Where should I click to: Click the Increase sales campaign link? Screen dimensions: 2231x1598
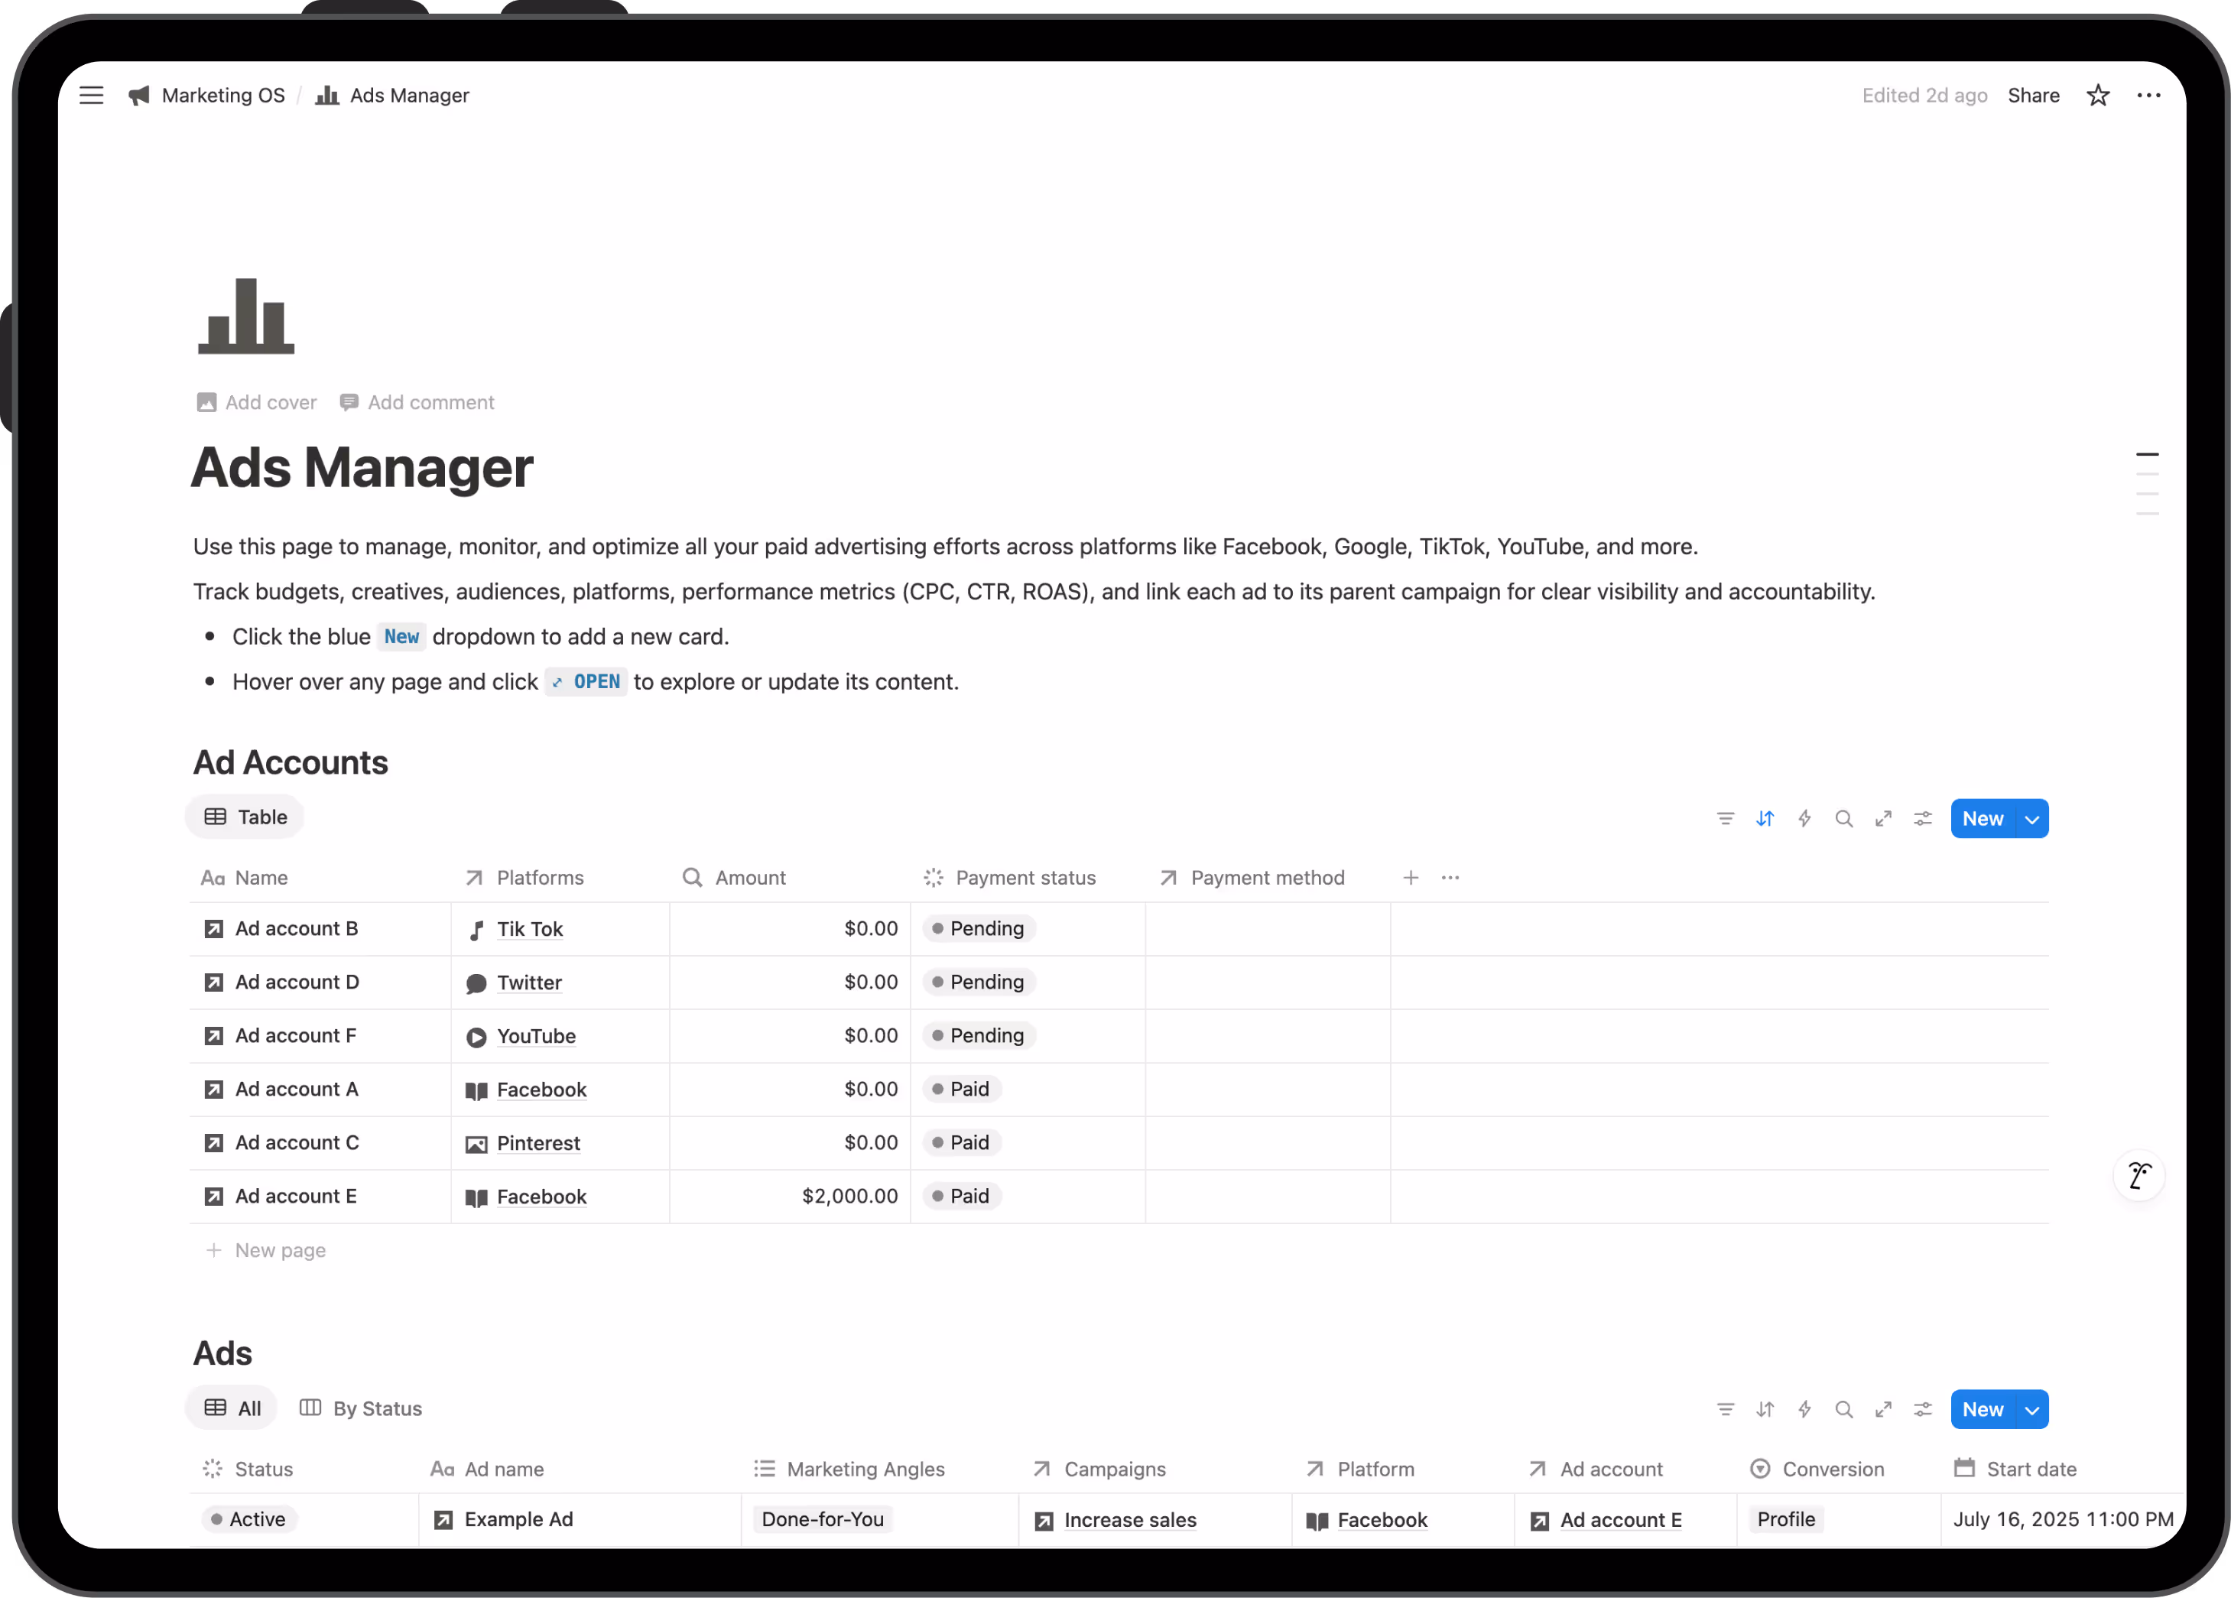pyautogui.click(x=1130, y=1520)
